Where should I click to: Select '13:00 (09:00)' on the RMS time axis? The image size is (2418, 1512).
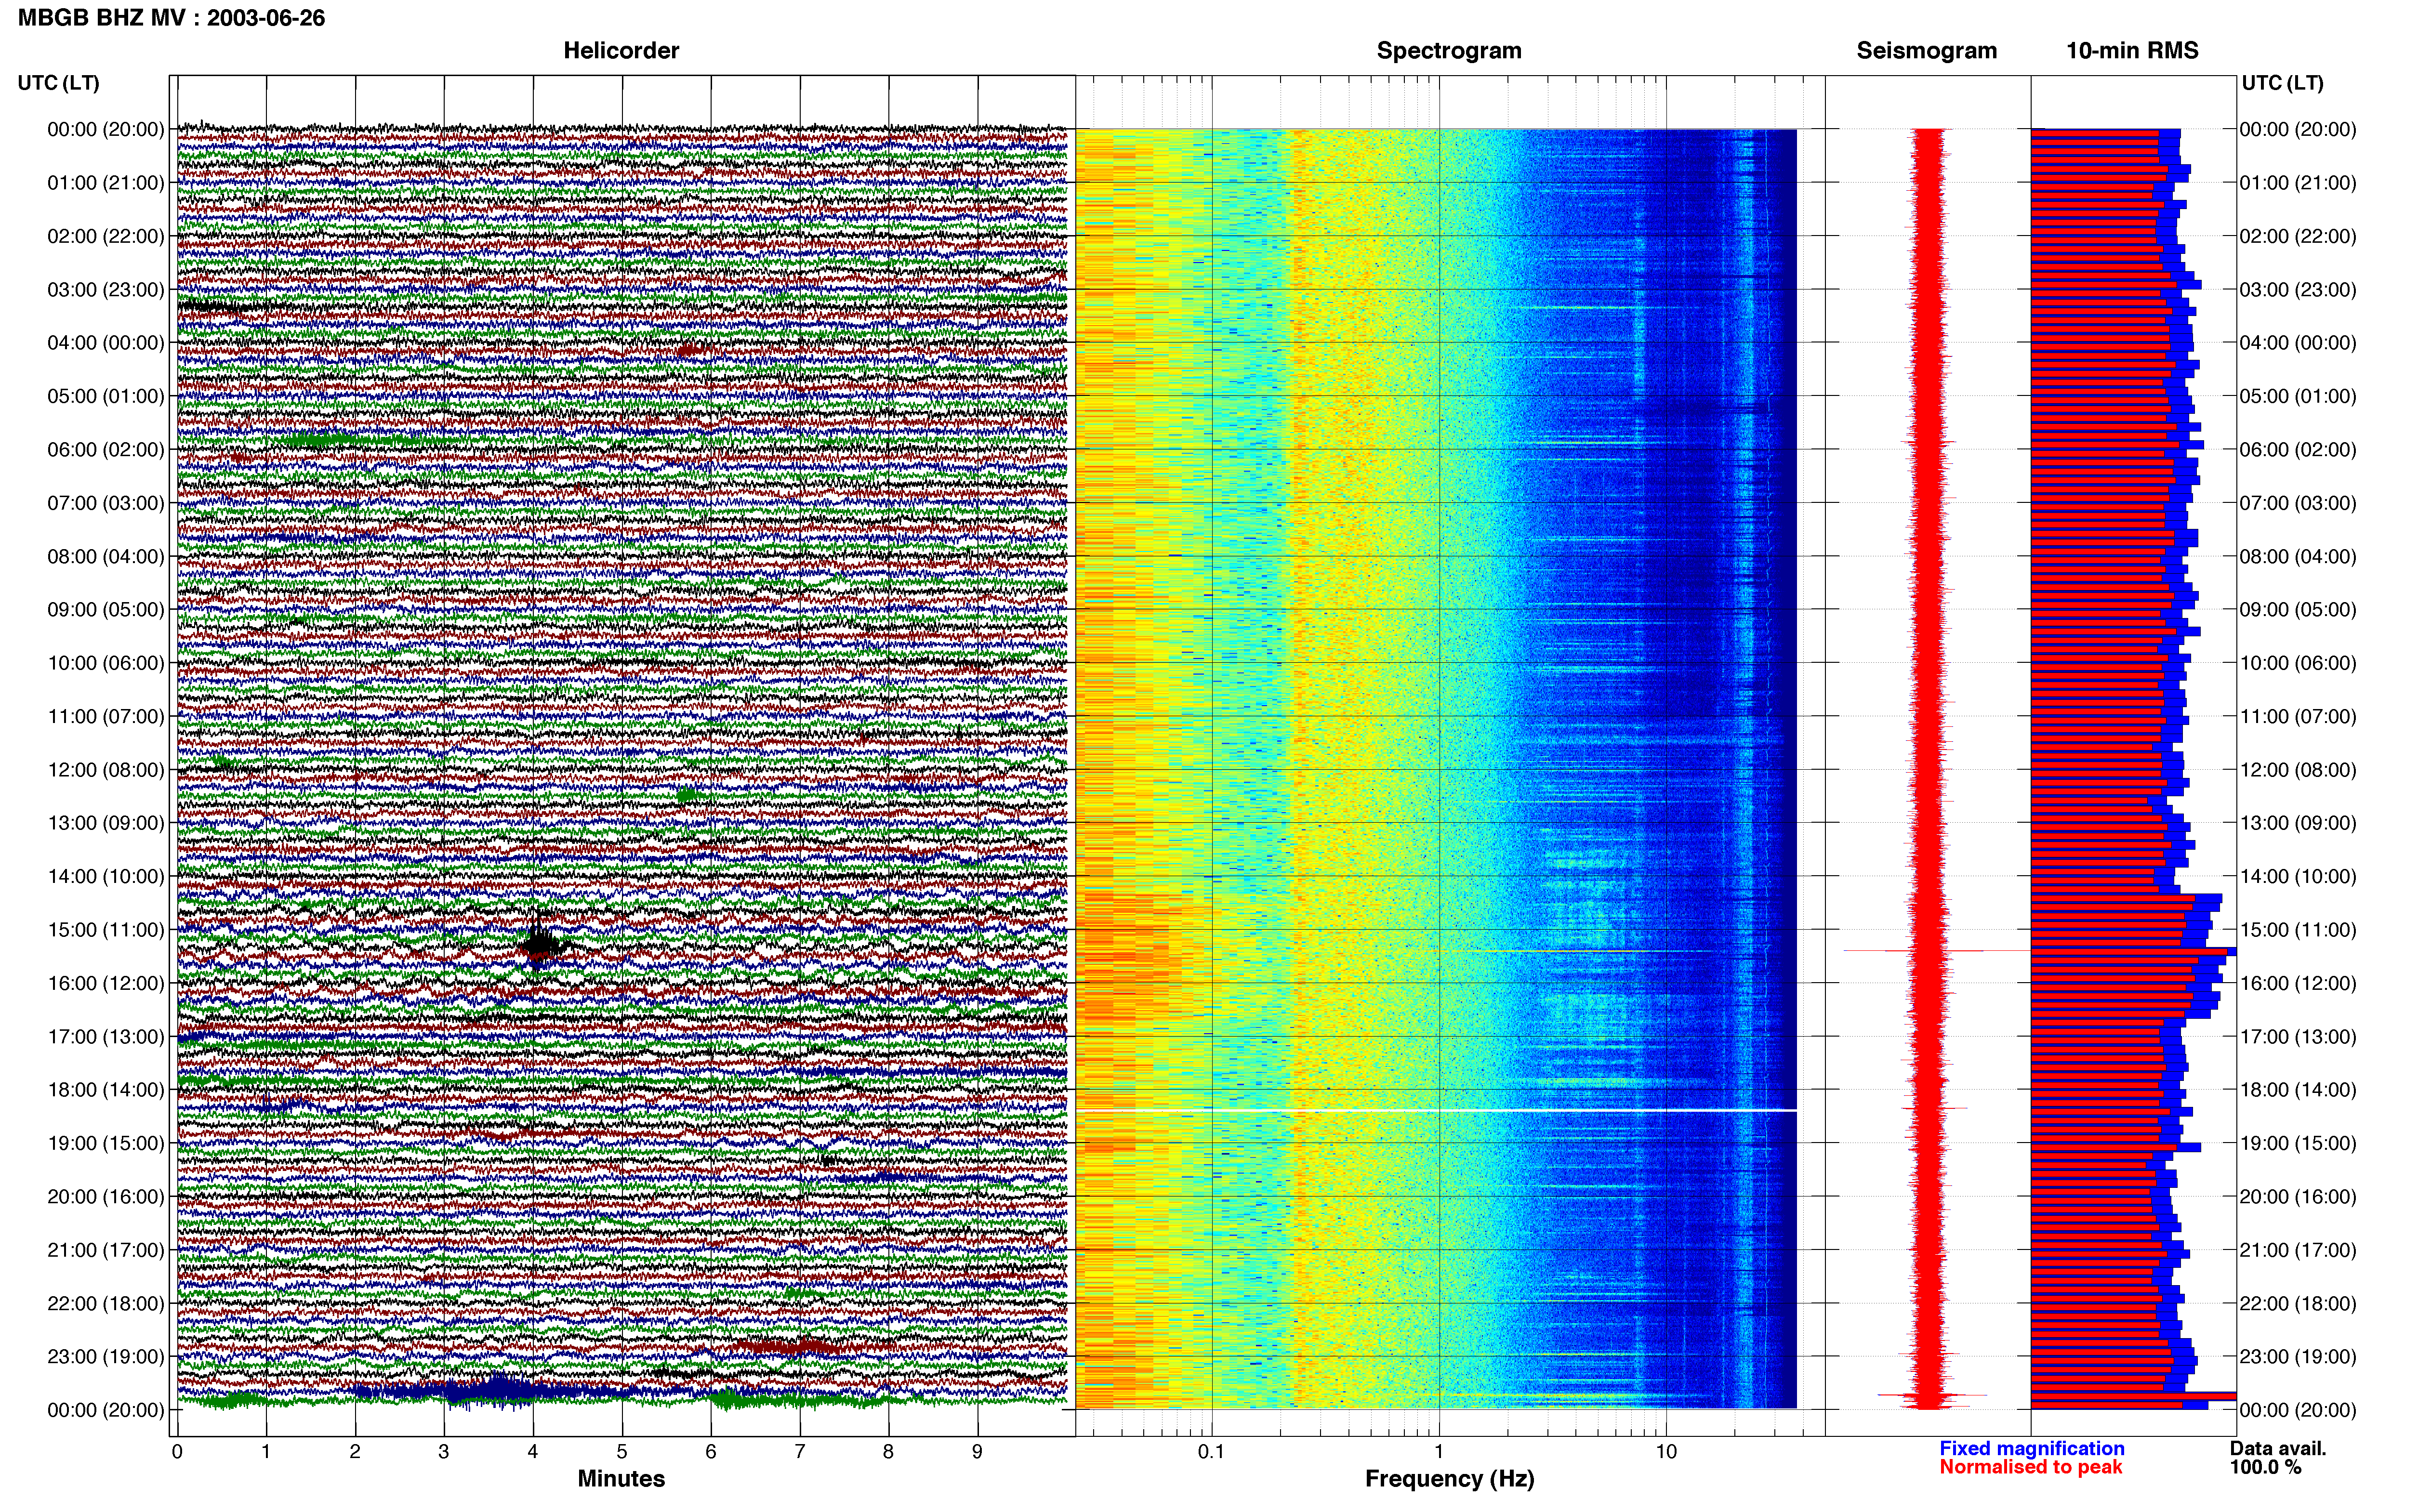(2298, 823)
